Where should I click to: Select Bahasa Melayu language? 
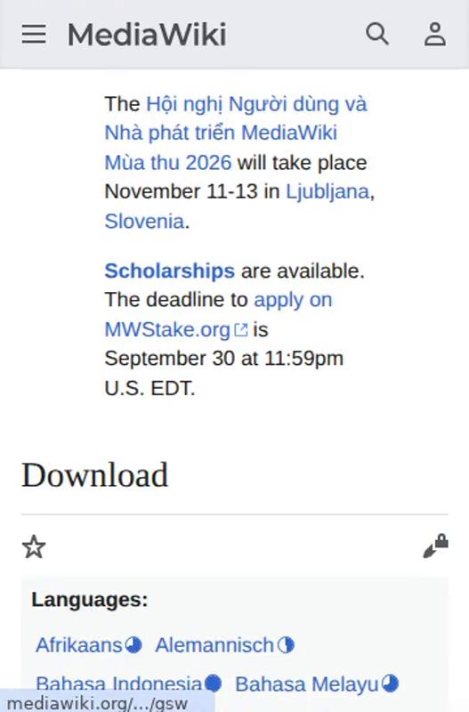pos(307,684)
